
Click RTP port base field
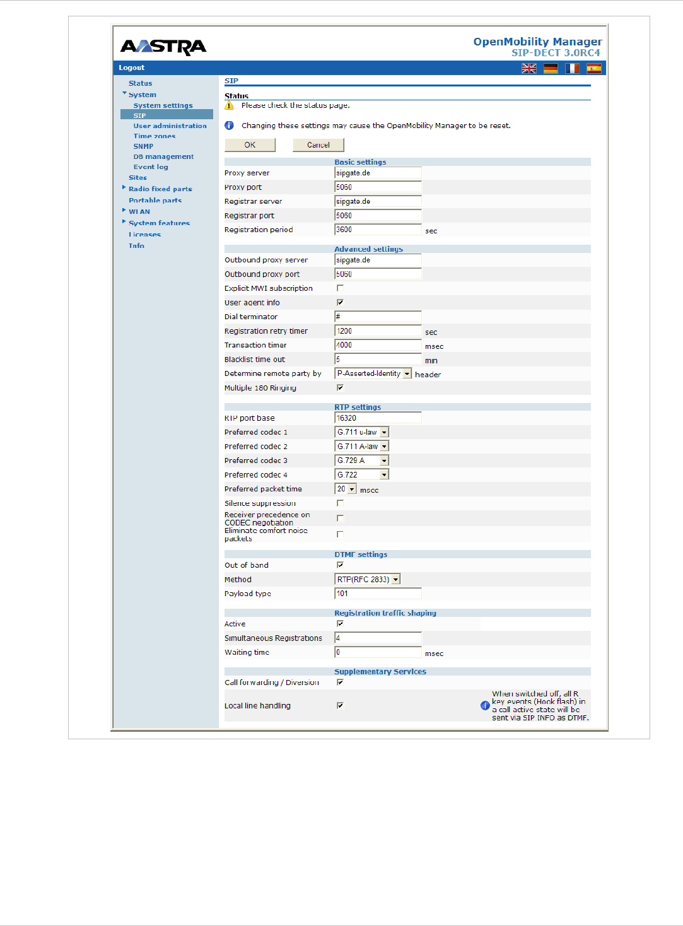tap(378, 418)
